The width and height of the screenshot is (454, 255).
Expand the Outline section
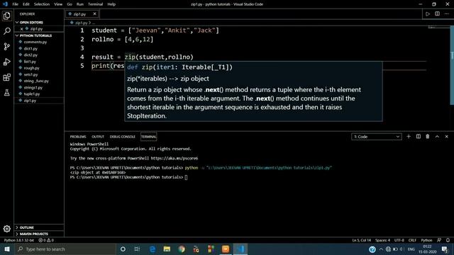point(26,227)
